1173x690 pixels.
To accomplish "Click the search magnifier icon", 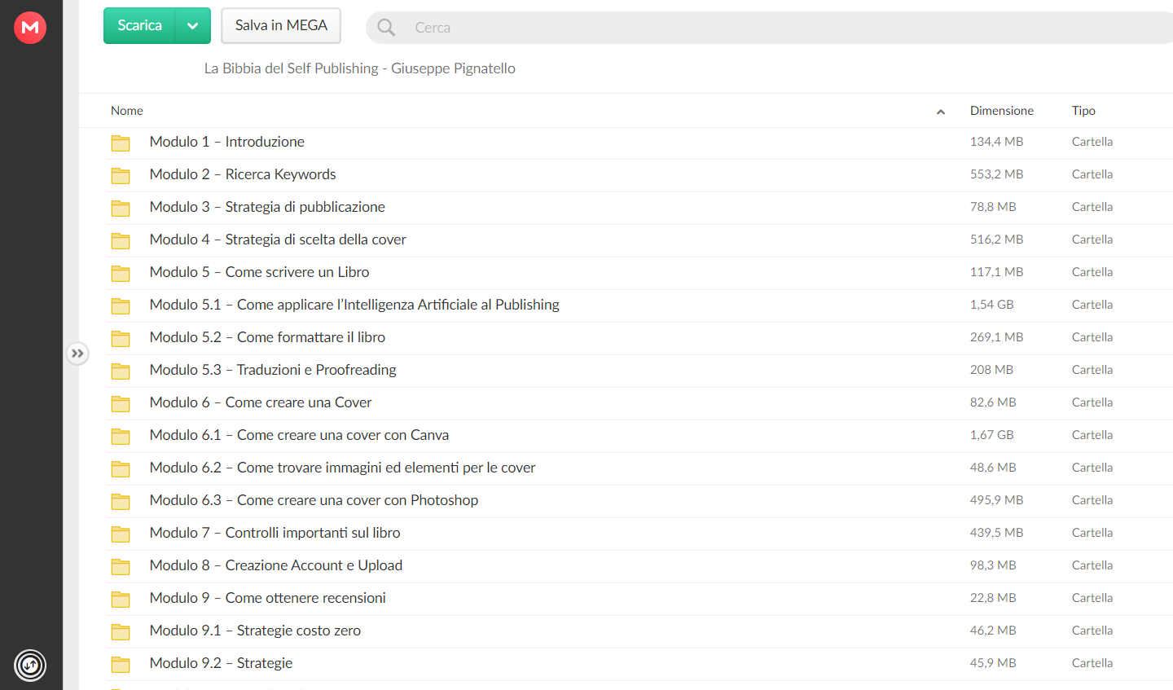I will (x=386, y=28).
